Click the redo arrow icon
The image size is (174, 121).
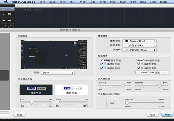tap(10, 20)
